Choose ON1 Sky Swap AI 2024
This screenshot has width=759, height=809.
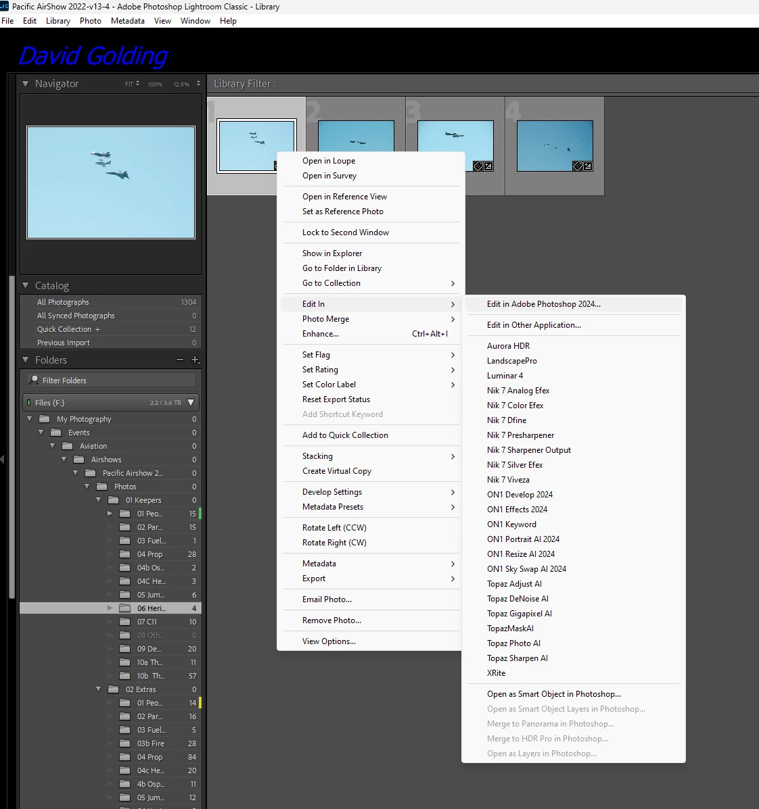[x=573, y=568]
